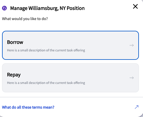The image size is (143, 117).
Task: Click the description text under Repay
Action: coord(46,83)
